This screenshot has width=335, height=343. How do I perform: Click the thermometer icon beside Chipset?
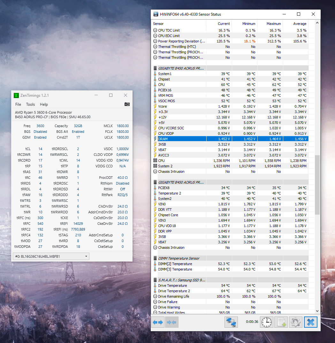click(x=155, y=79)
